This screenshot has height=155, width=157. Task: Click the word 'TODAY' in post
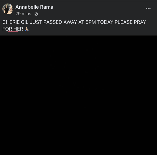point(105,22)
